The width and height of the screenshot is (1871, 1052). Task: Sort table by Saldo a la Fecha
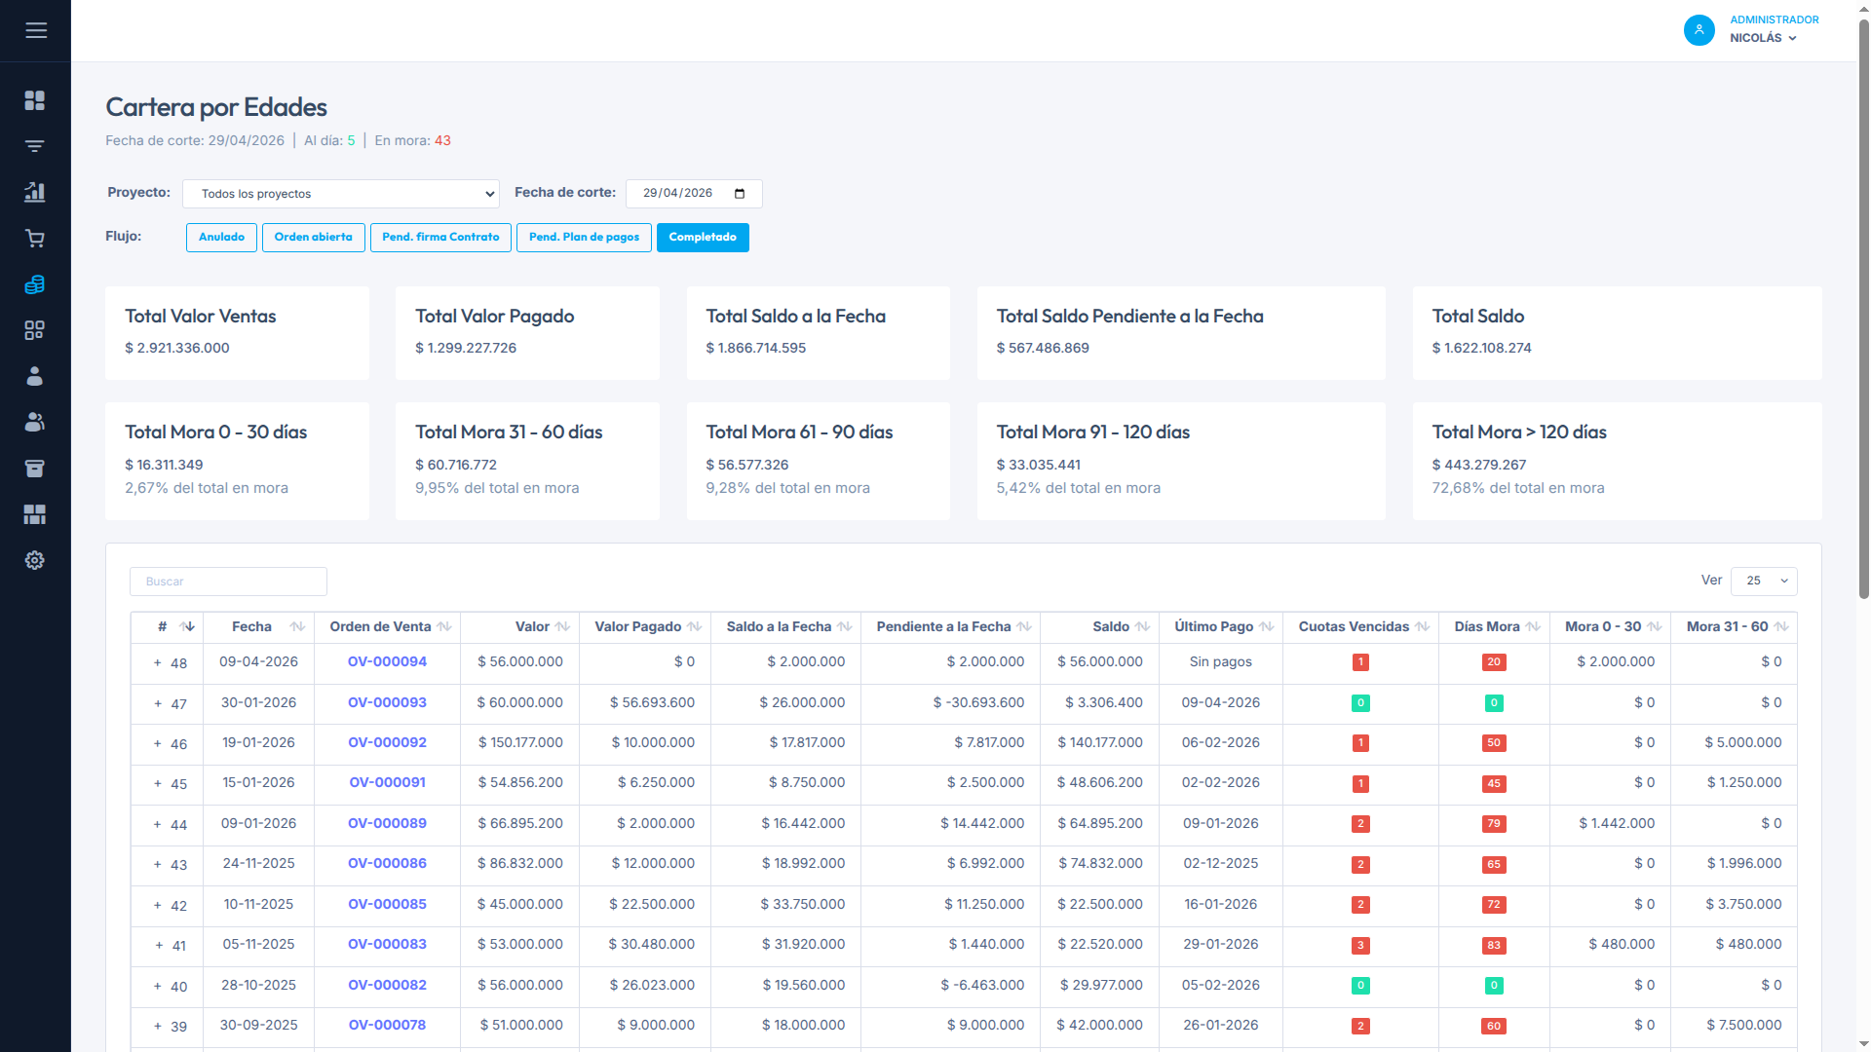845,626
